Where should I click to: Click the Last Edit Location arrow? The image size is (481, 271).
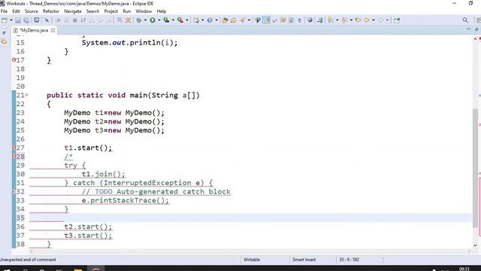point(358,20)
